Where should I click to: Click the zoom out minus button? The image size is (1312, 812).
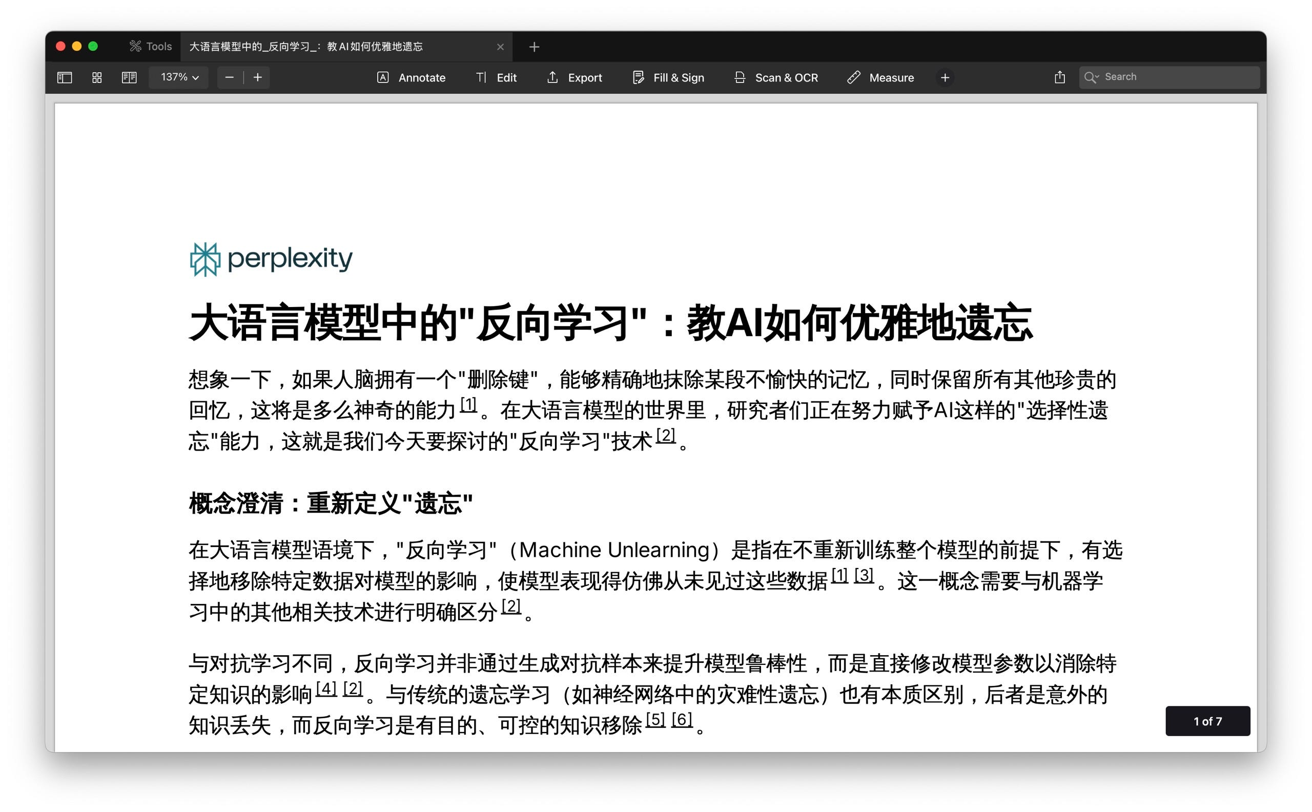pos(229,77)
